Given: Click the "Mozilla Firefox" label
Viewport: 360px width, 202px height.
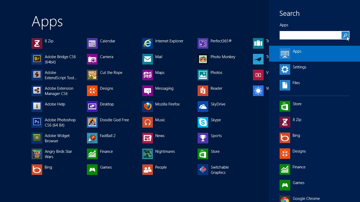Looking at the screenshot, I should [167, 104].
